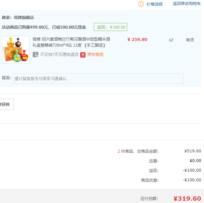The width and height of the screenshot is (204, 203).
Task: Click the 应付总额 label
Action: (x=149, y=199)
